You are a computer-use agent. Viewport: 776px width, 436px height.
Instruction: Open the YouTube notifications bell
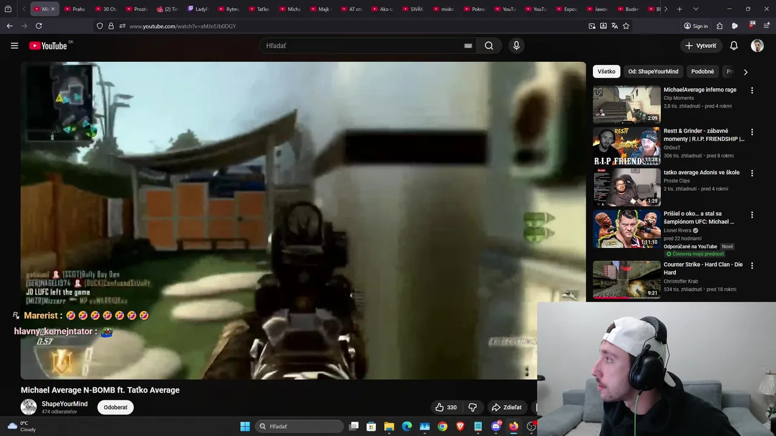click(x=734, y=45)
